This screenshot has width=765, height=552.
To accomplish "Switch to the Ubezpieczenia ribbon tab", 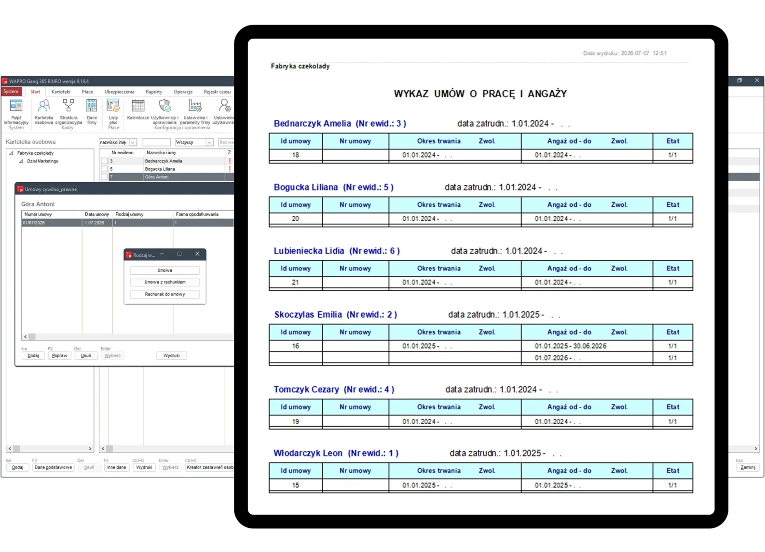I will (x=120, y=92).
